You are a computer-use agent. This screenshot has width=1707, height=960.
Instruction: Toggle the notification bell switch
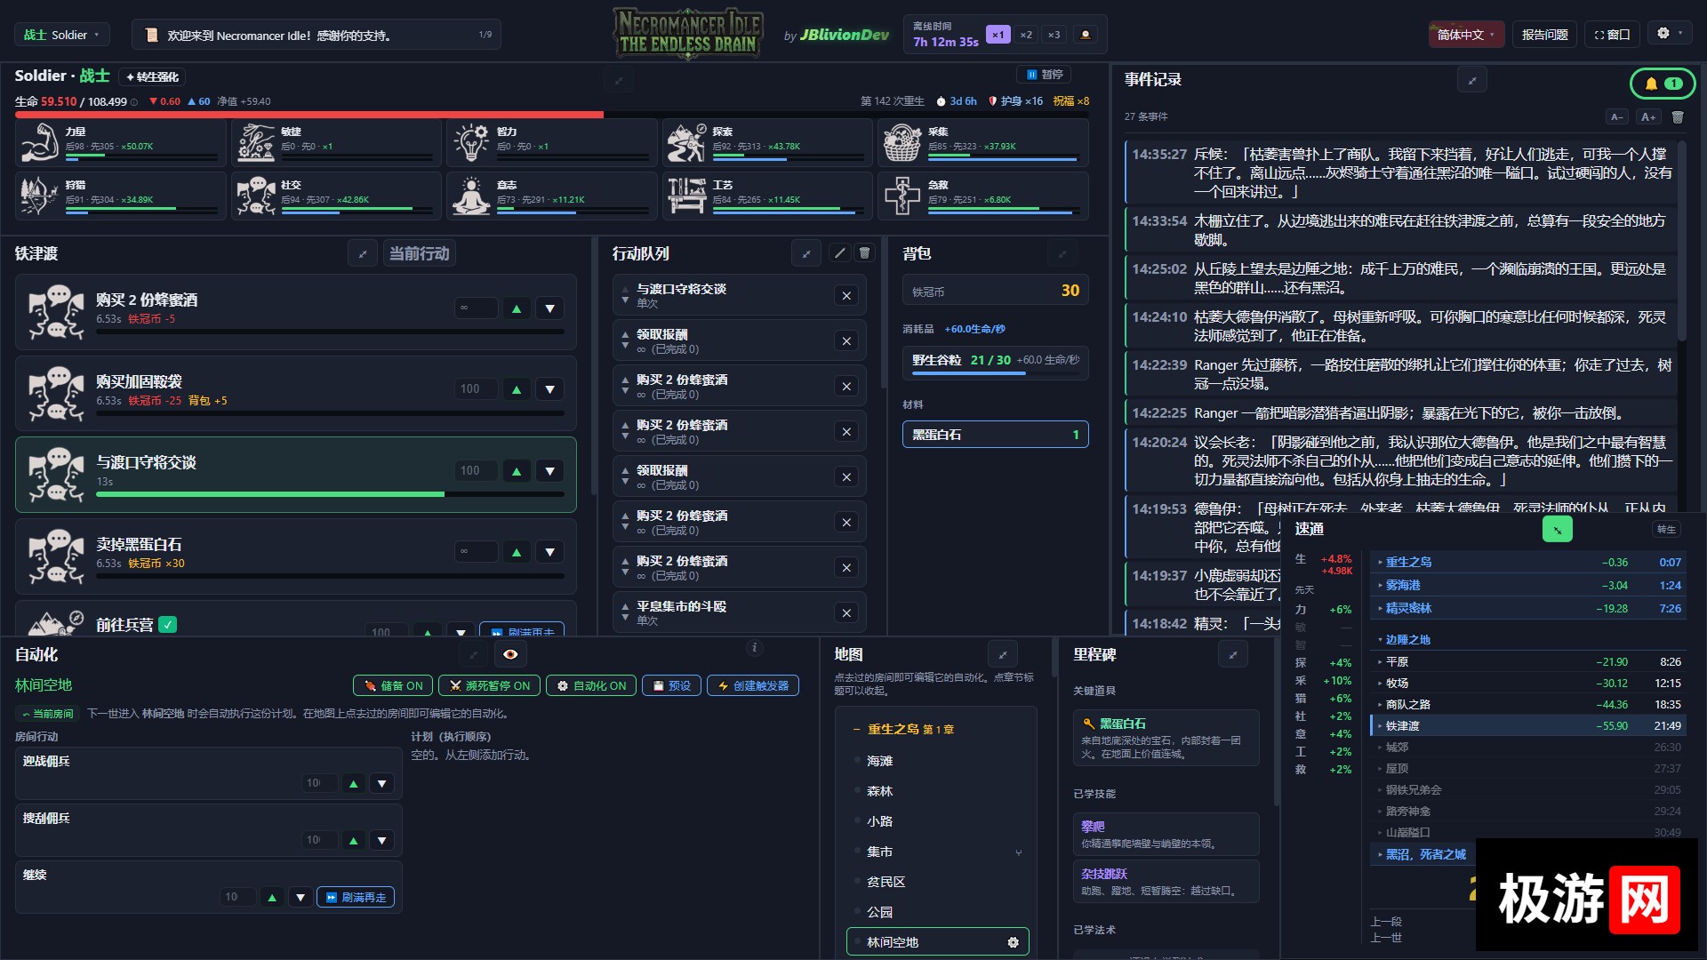(1663, 84)
